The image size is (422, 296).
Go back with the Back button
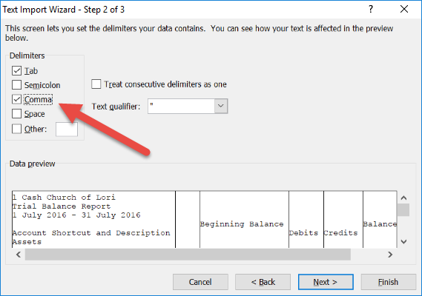(263, 282)
